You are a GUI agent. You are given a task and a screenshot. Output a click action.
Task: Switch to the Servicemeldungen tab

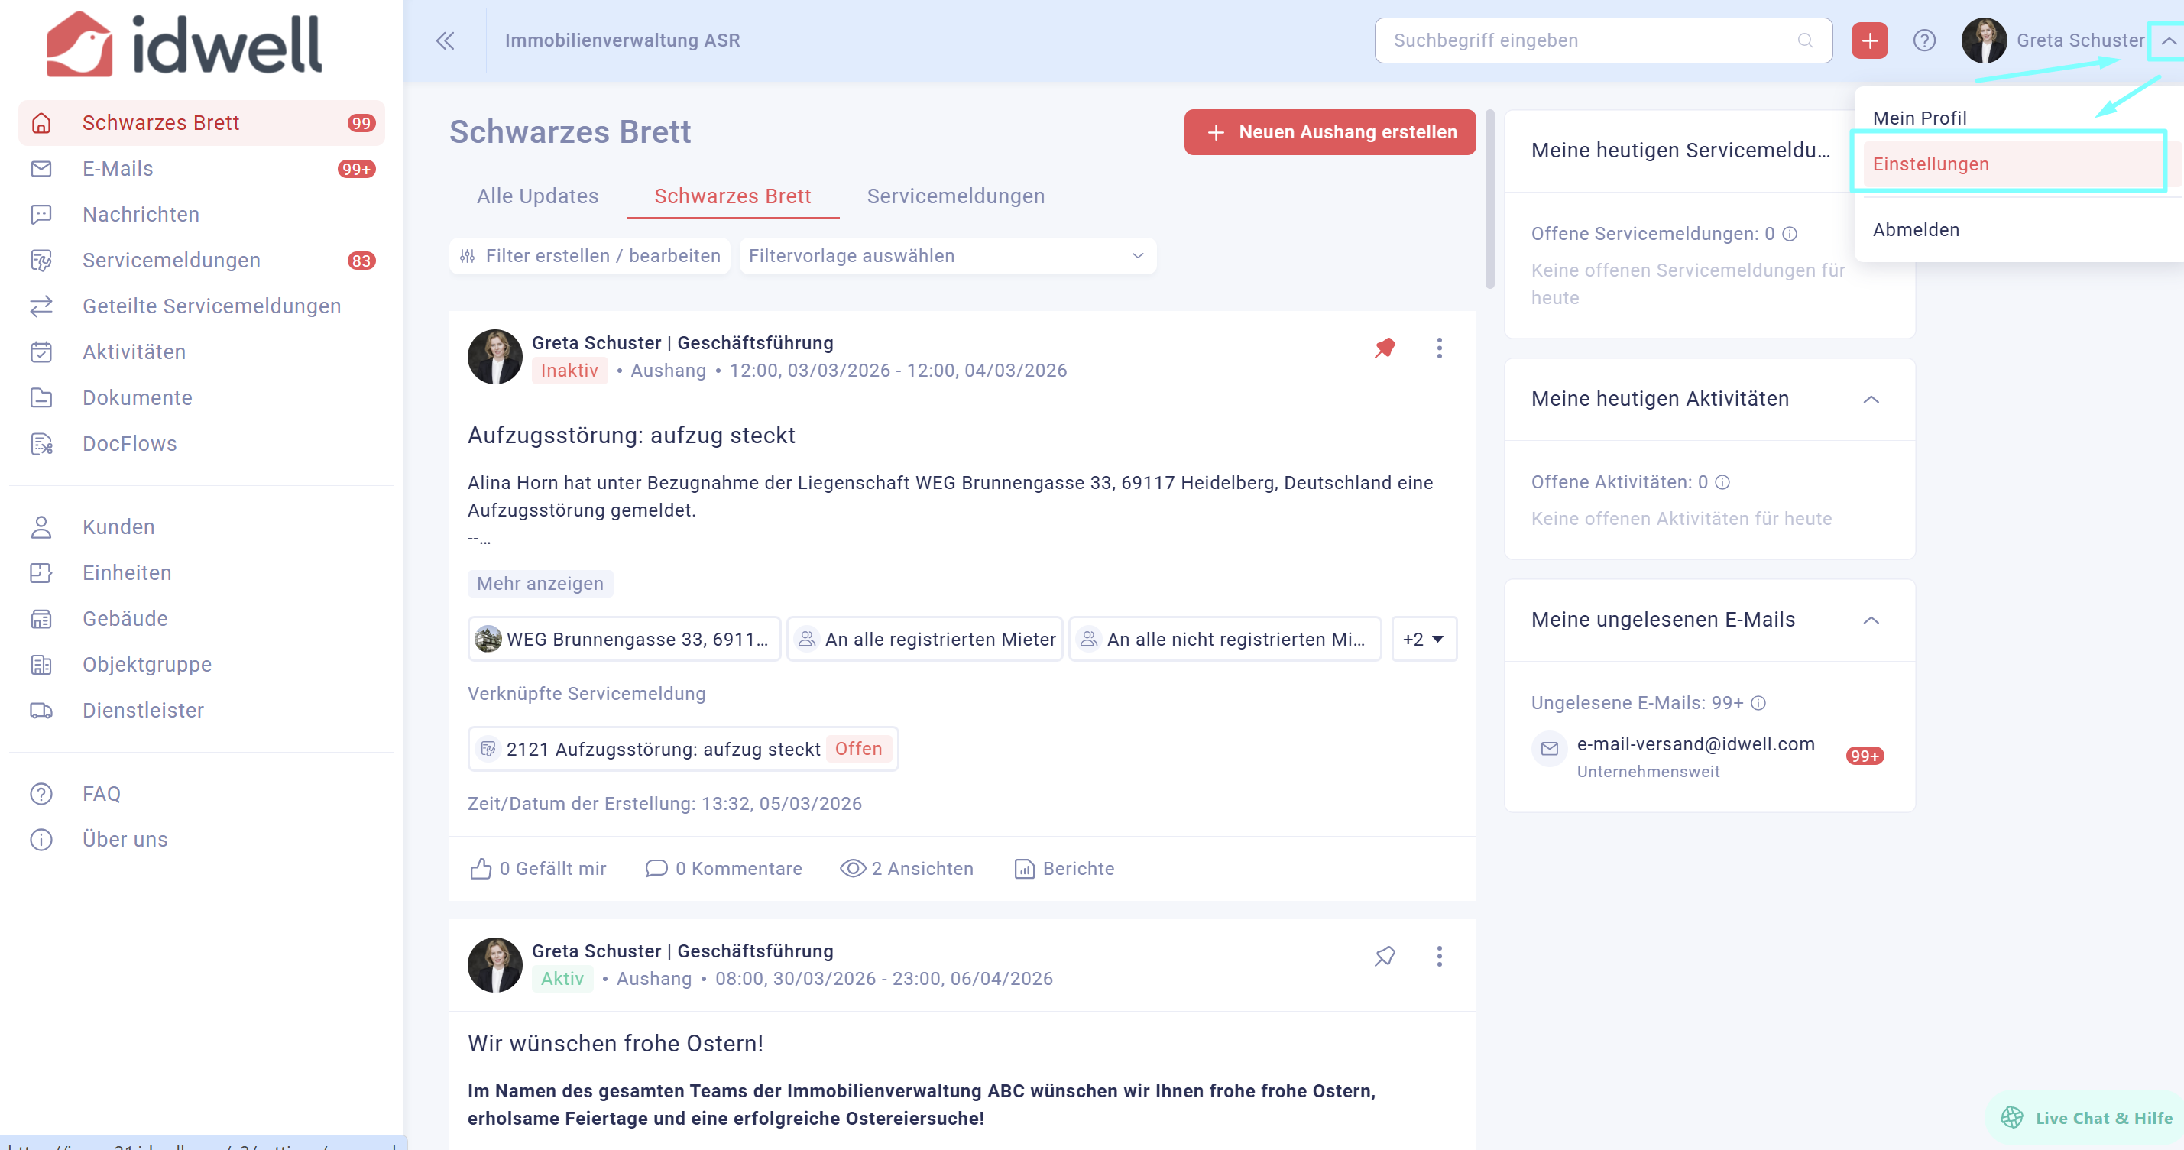pos(954,196)
